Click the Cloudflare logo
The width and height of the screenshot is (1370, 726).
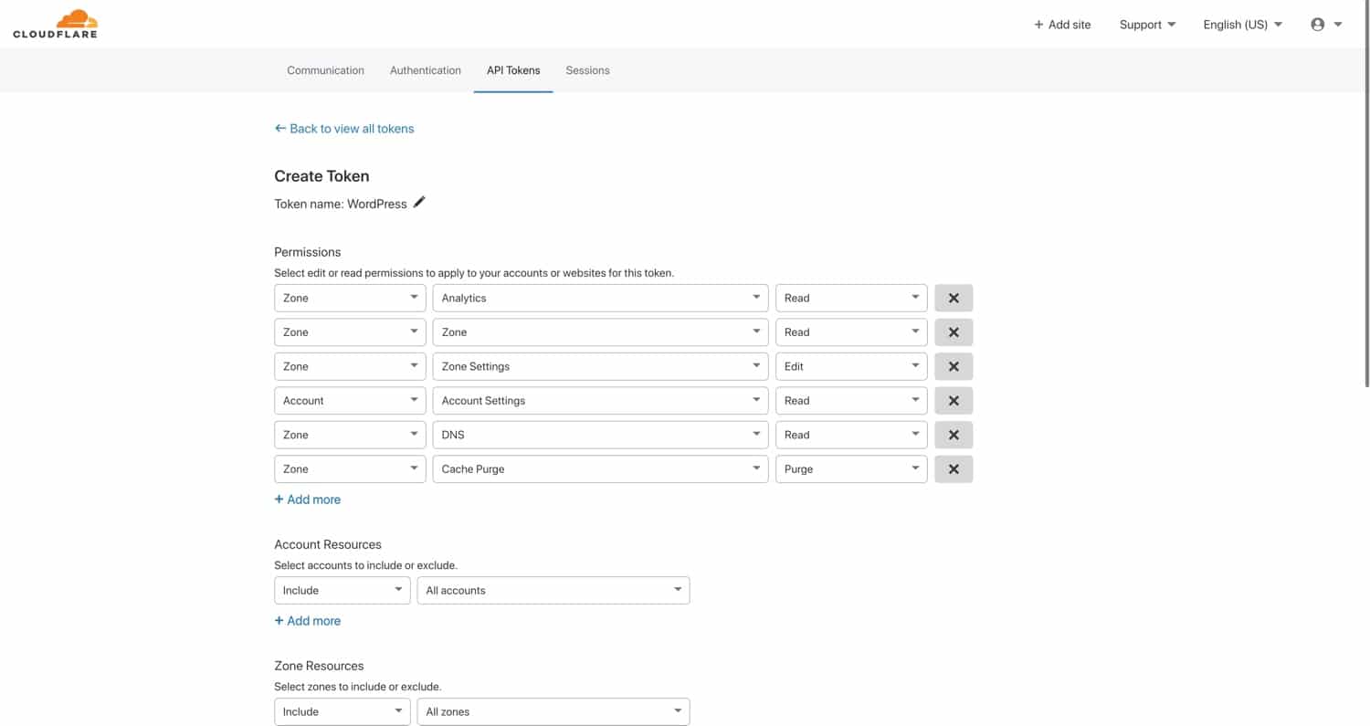click(x=55, y=23)
